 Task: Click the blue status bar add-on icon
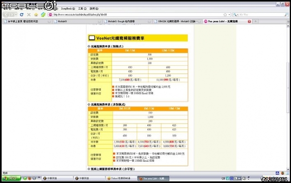click(x=277, y=173)
